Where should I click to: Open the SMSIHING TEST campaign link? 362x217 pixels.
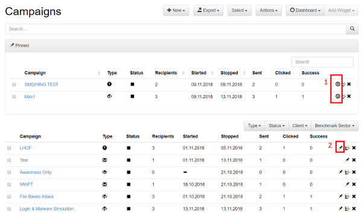pos(41,84)
